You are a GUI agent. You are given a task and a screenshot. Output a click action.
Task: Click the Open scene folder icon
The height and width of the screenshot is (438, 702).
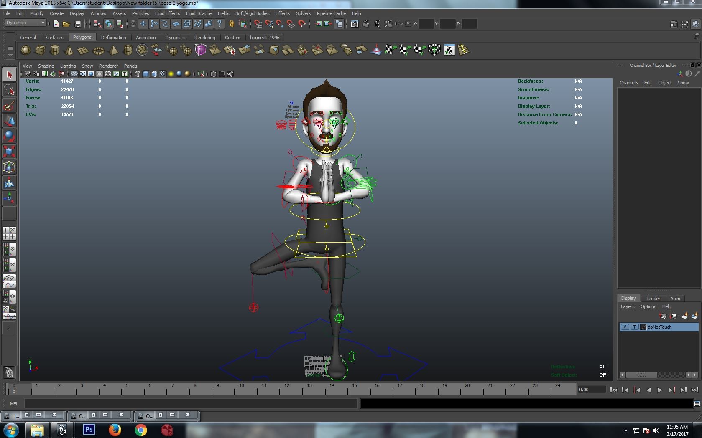(66, 24)
